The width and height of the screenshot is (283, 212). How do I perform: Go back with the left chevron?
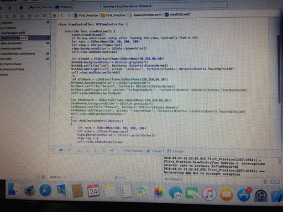coord(62,15)
